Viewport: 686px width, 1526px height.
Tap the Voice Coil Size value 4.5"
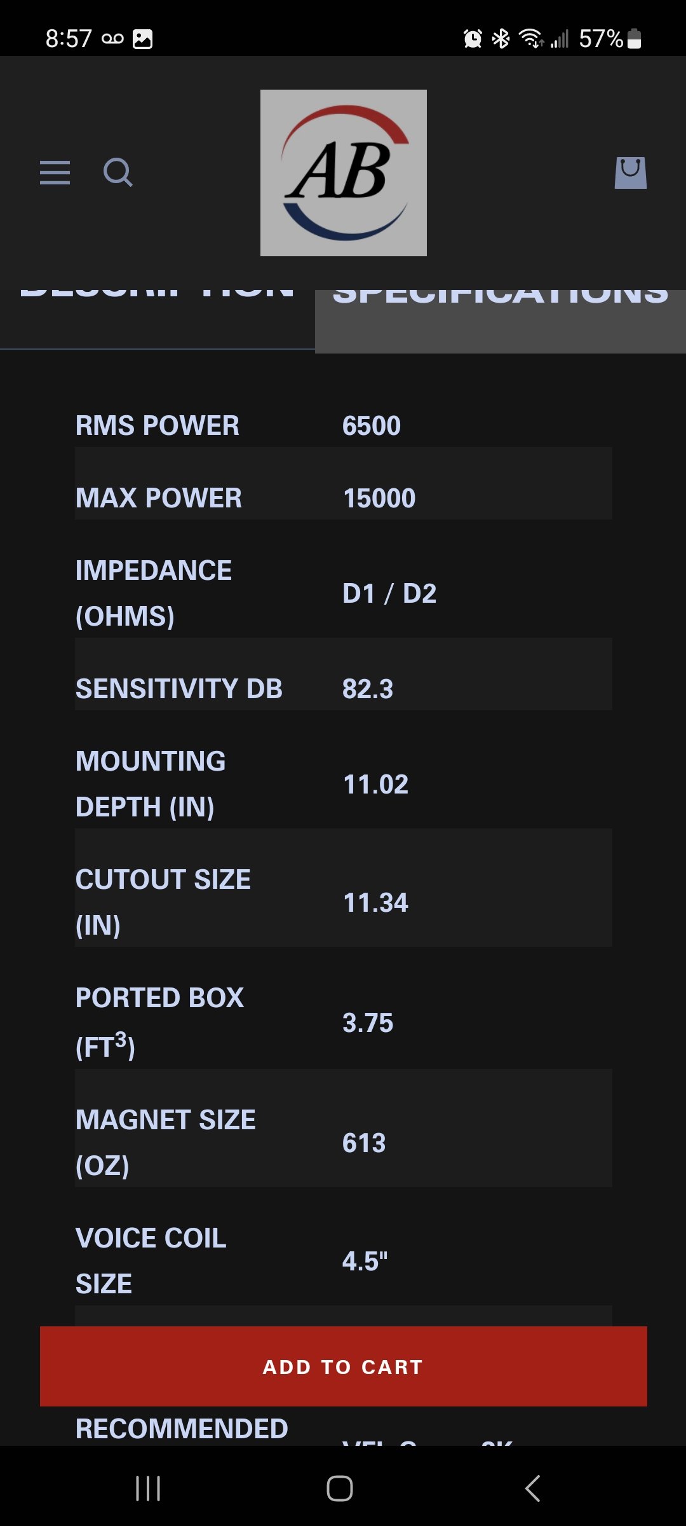(x=365, y=1261)
